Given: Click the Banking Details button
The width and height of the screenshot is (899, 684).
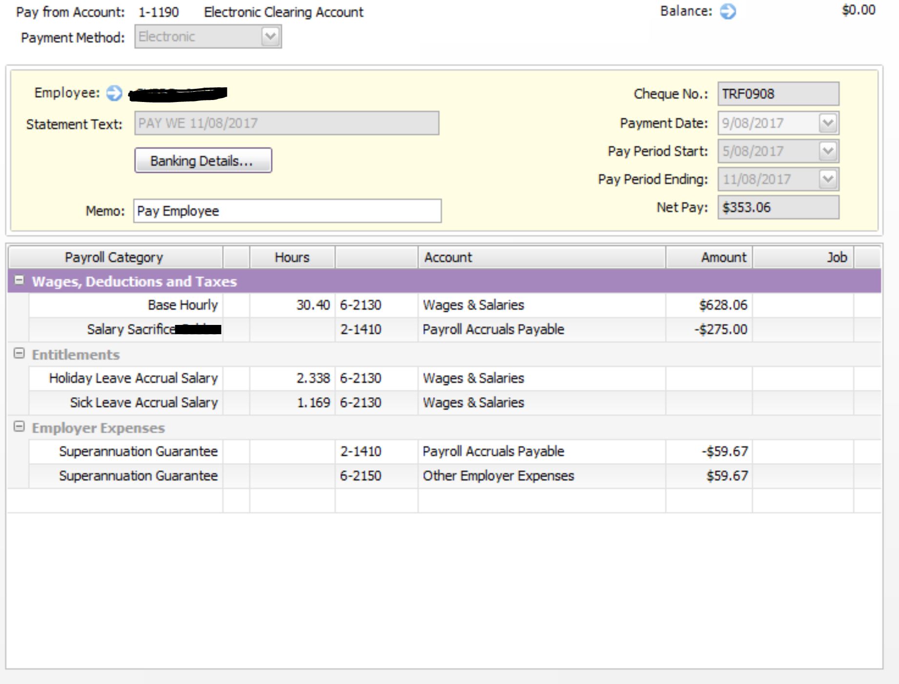Looking at the screenshot, I should click(203, 160).
